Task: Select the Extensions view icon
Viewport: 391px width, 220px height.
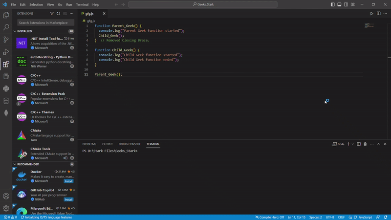Action: [6, 64]
